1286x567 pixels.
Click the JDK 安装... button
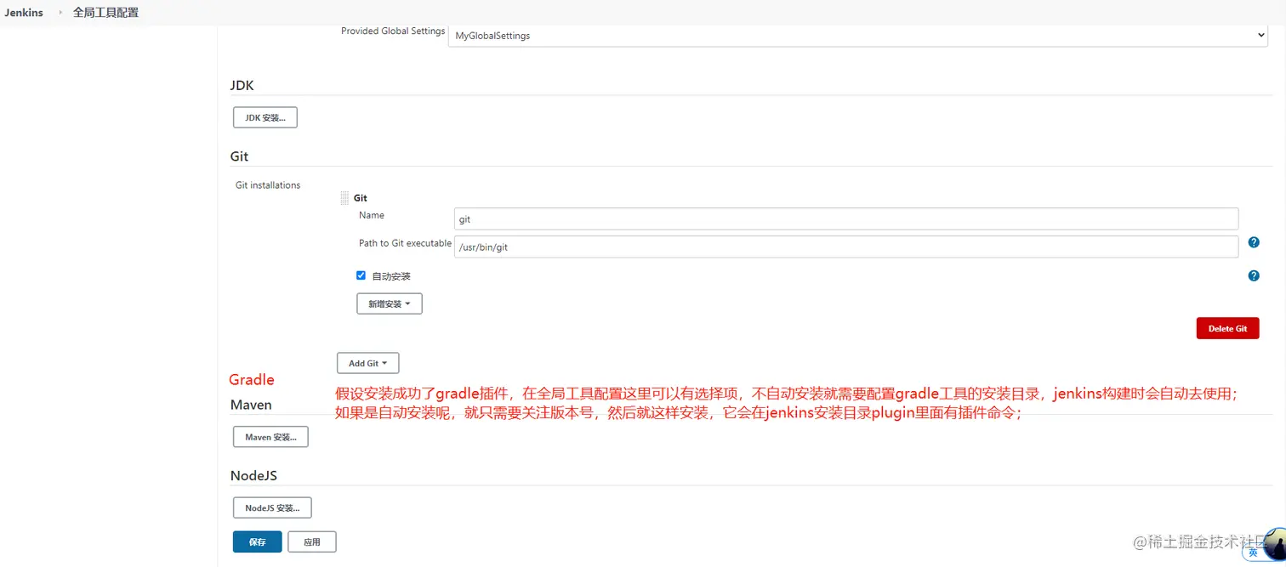(x=265, y=117)
